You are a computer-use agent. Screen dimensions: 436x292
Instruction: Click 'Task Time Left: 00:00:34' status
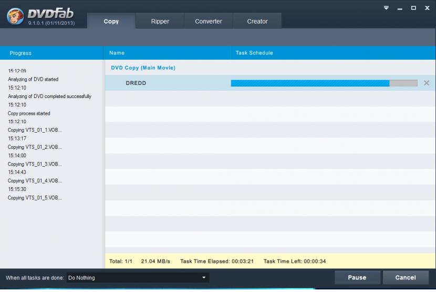click(295, 261)
